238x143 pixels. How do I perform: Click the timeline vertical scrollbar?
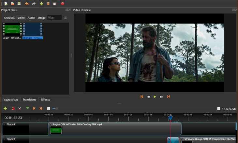tap(236, 126)
